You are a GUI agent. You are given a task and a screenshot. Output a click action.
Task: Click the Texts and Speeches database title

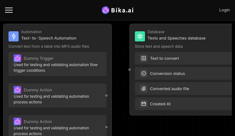(x=177, y=38)
